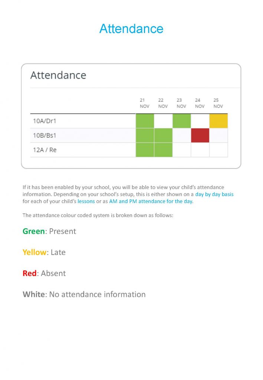Click the red absent cell for 24 Nov
This screenshot has width=263, height=380.
[x=200, y=135]
